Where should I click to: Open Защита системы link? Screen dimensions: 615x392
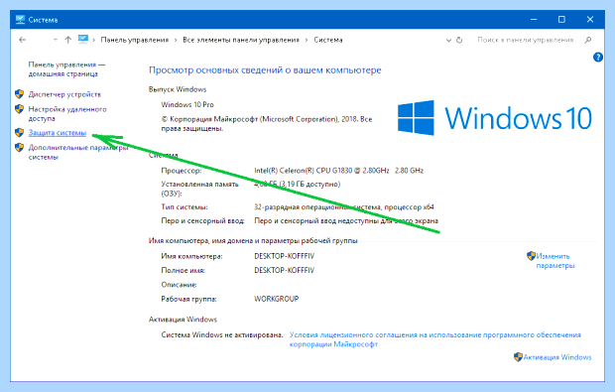coord(58,133)
